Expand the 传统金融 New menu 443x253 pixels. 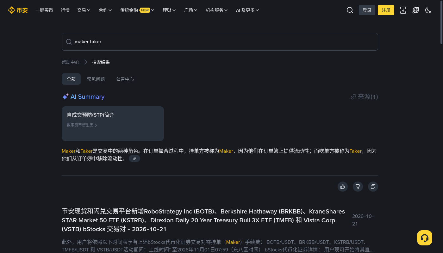pyautogui.click(x=137, y=10)
